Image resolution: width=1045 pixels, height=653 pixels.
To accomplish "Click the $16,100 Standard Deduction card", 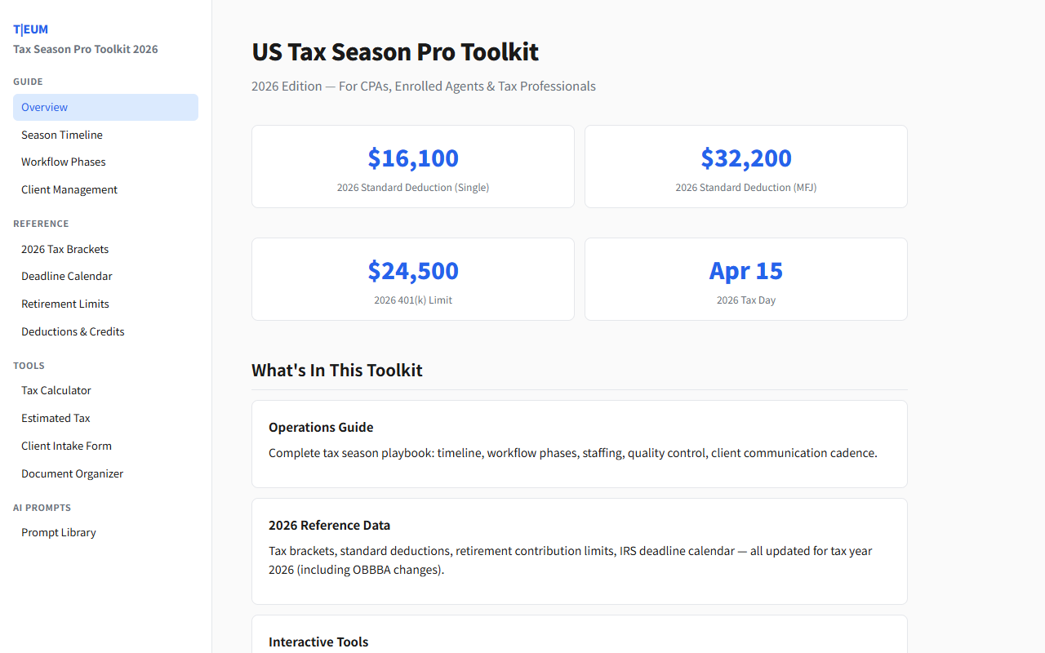I will point(413,167).
